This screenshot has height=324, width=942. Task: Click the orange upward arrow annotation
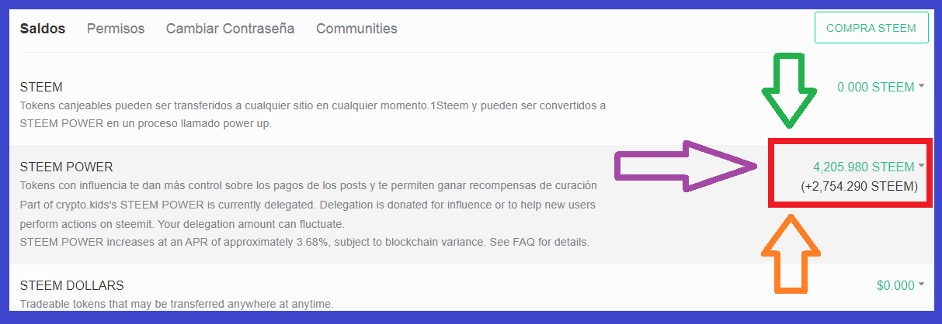(790, 253)
